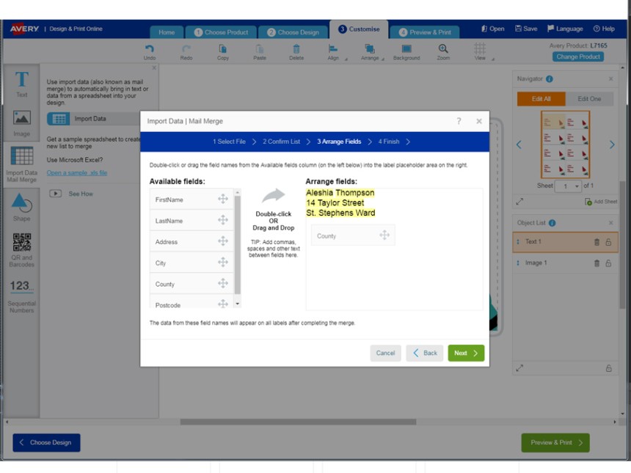Switch to Edit One mode
Image resolution: width=631 pixels, height=473 pixels.
tap(589, 99)
